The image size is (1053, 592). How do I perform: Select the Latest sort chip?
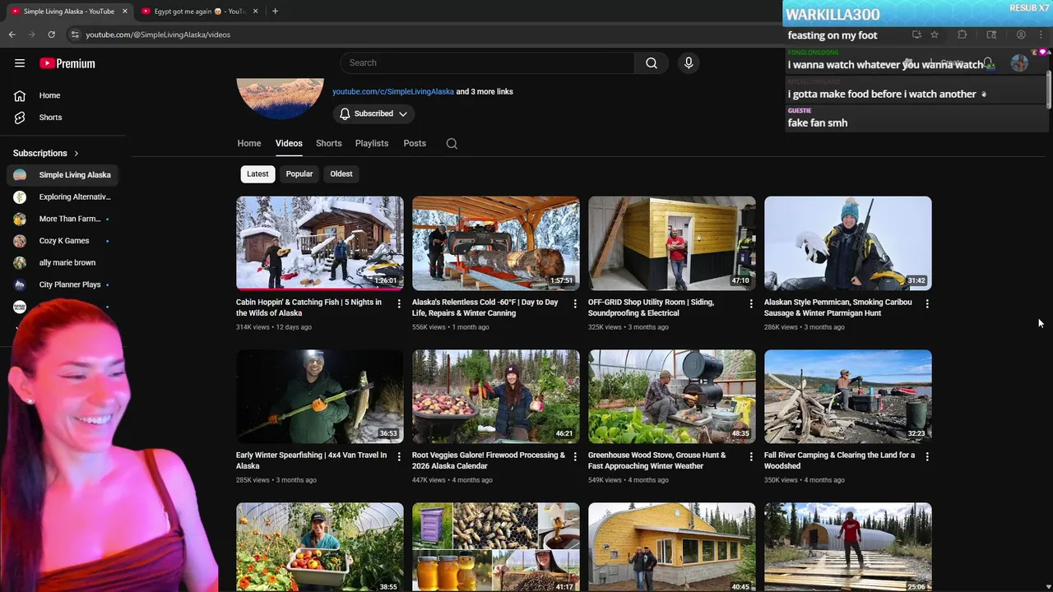(x=257, y=174)
